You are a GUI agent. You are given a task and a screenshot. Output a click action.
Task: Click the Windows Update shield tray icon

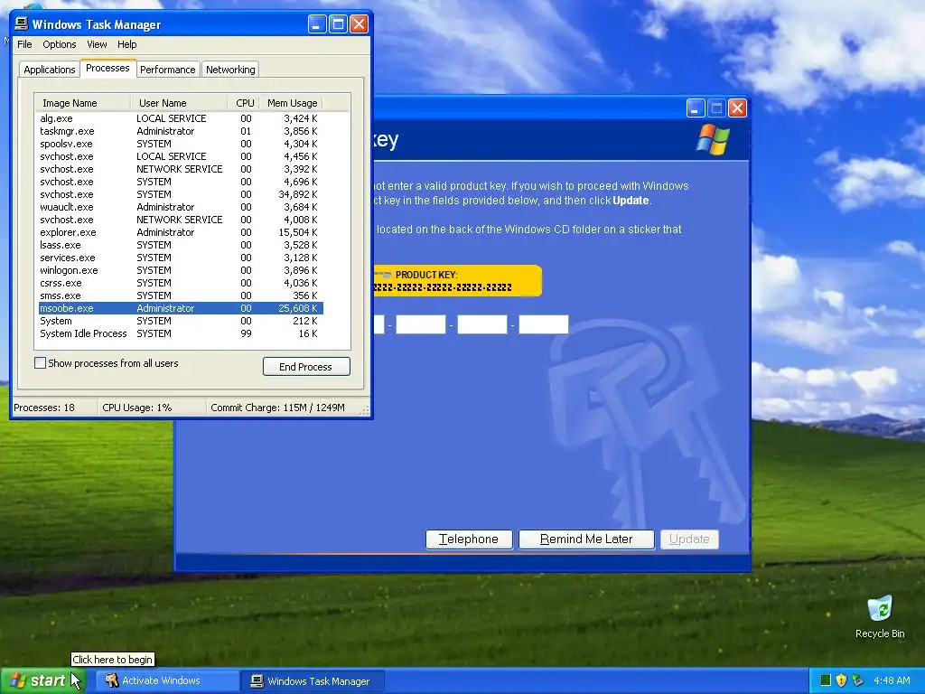click(x=841, y=680)
